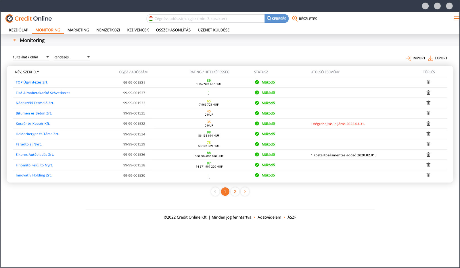Delete TOP Ügyintézés Zrt. using its trash icon
The image size is (460, 268).
[428, 82]
